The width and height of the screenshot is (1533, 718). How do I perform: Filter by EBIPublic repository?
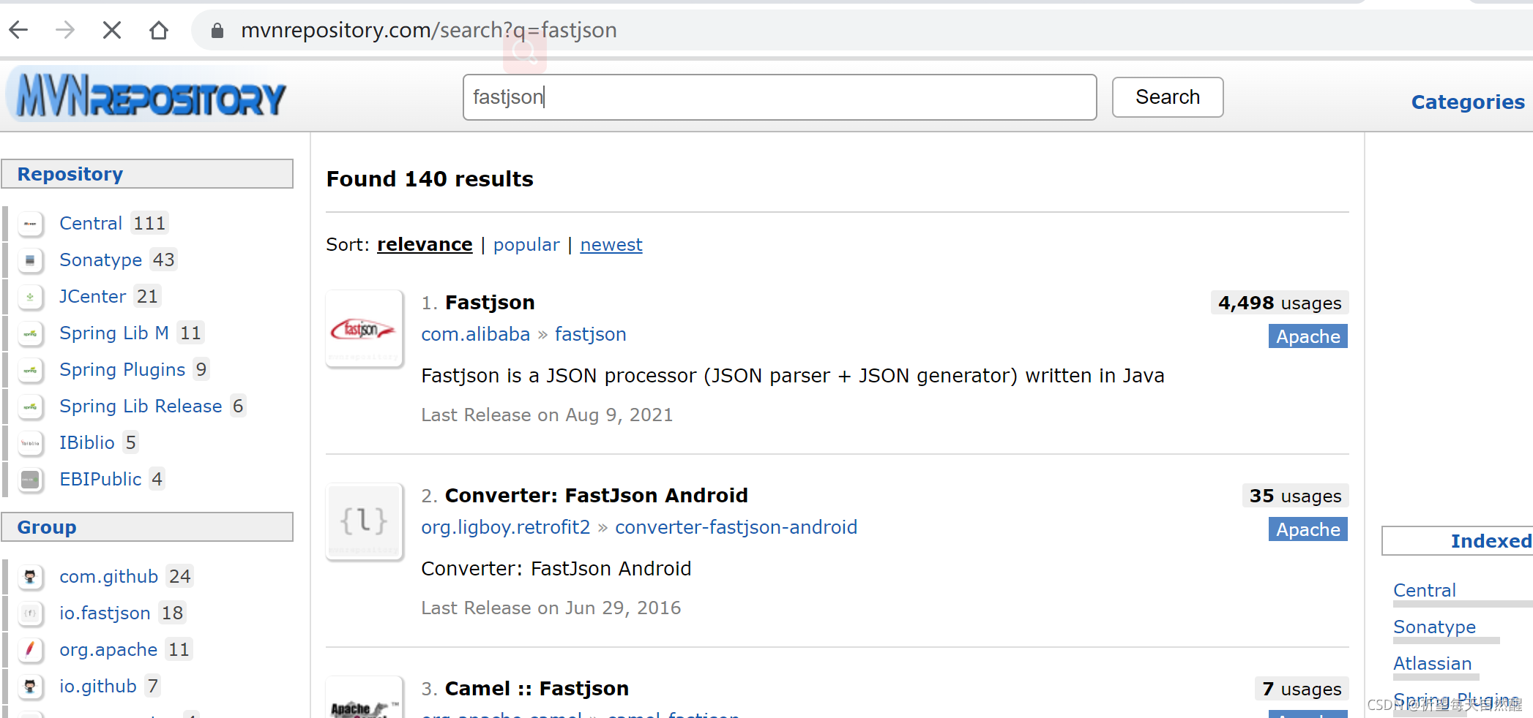(x=100, y=479)
